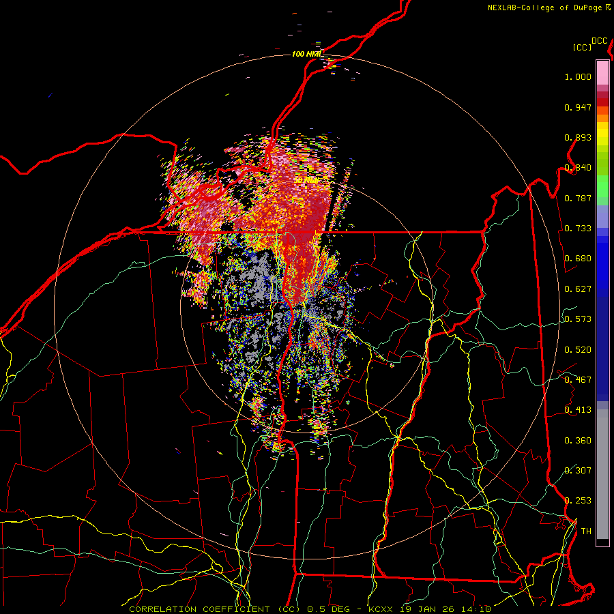Image resolution: width=614 pixels, height=614 pixels.
Task: Click the CORRELATION COEFFICIENT (CC) caption text
Action: point(215,609)
